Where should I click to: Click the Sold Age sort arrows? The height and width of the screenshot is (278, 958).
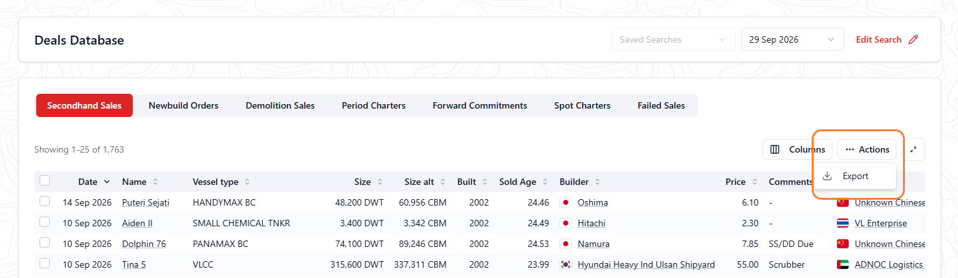[545, 182]
